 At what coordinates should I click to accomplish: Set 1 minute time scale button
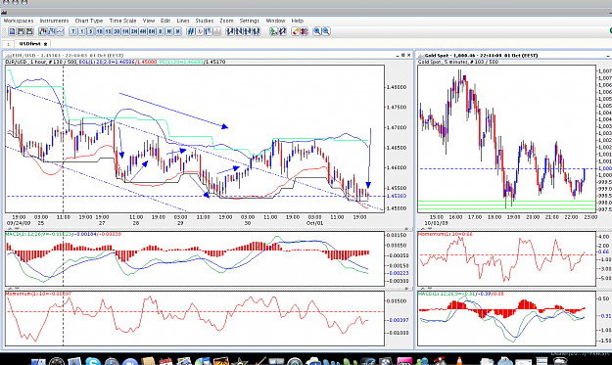[x=81, y=31]
